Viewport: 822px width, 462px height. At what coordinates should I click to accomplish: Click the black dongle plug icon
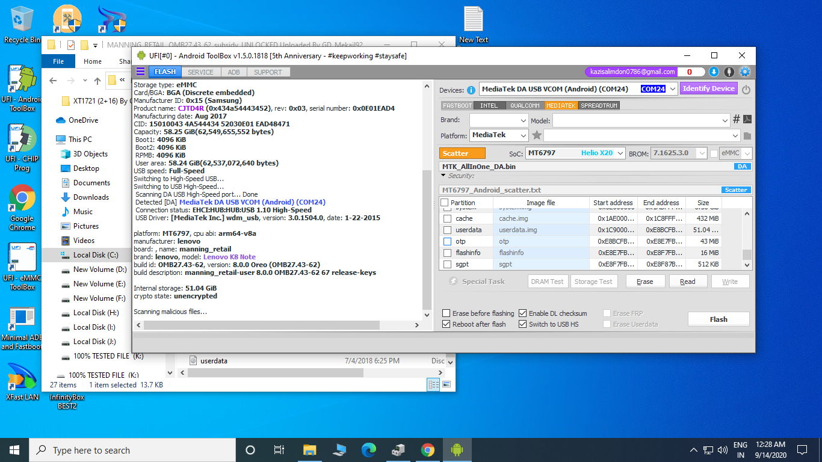click(x=729, y=72)
